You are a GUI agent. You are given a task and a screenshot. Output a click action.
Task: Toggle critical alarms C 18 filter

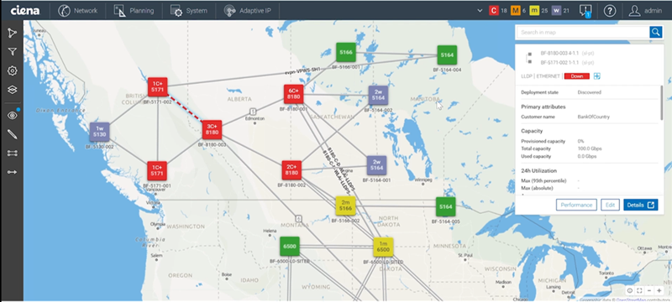point(498,11)
